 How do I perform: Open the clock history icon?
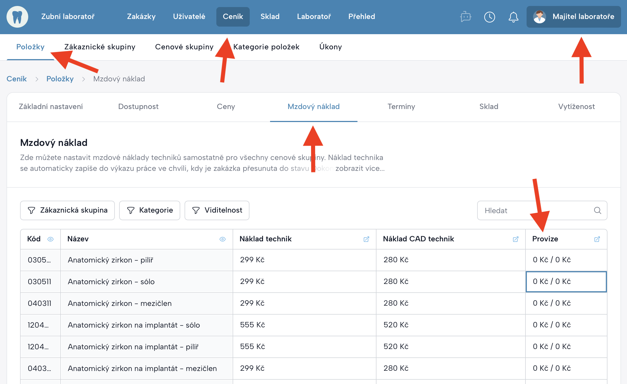pyautogui.click(x=489, y=17)
